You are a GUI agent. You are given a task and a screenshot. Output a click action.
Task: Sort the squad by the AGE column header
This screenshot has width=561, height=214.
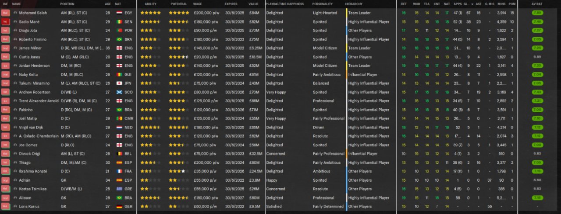(x=108, y=4)
